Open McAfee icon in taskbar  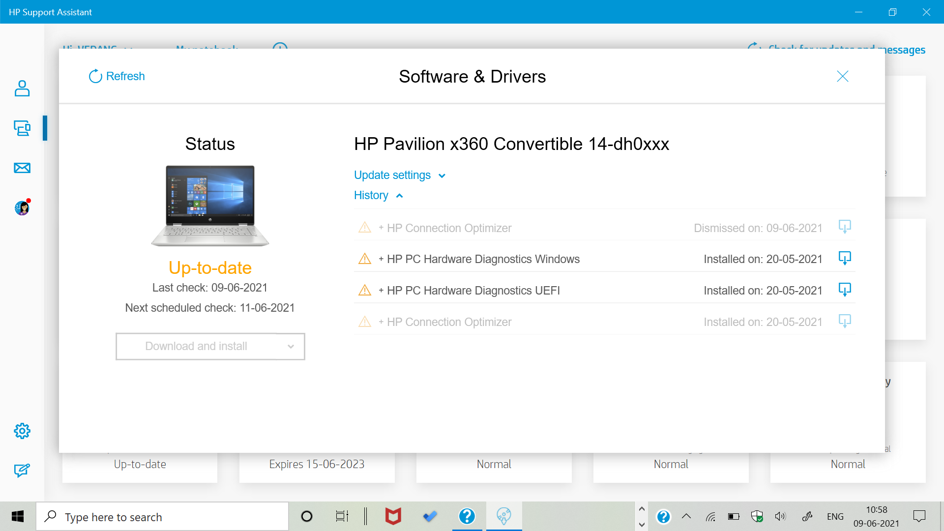point(393,516)
